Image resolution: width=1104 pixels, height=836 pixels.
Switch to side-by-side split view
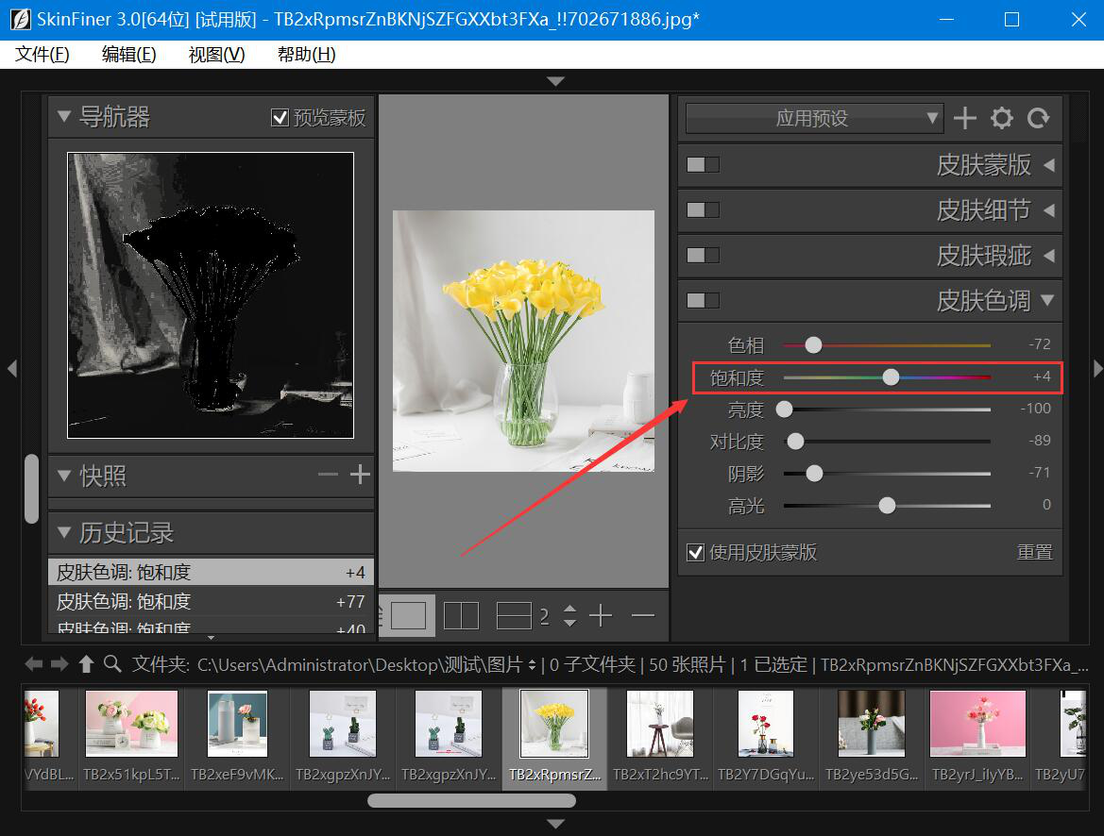click(461, 616)
